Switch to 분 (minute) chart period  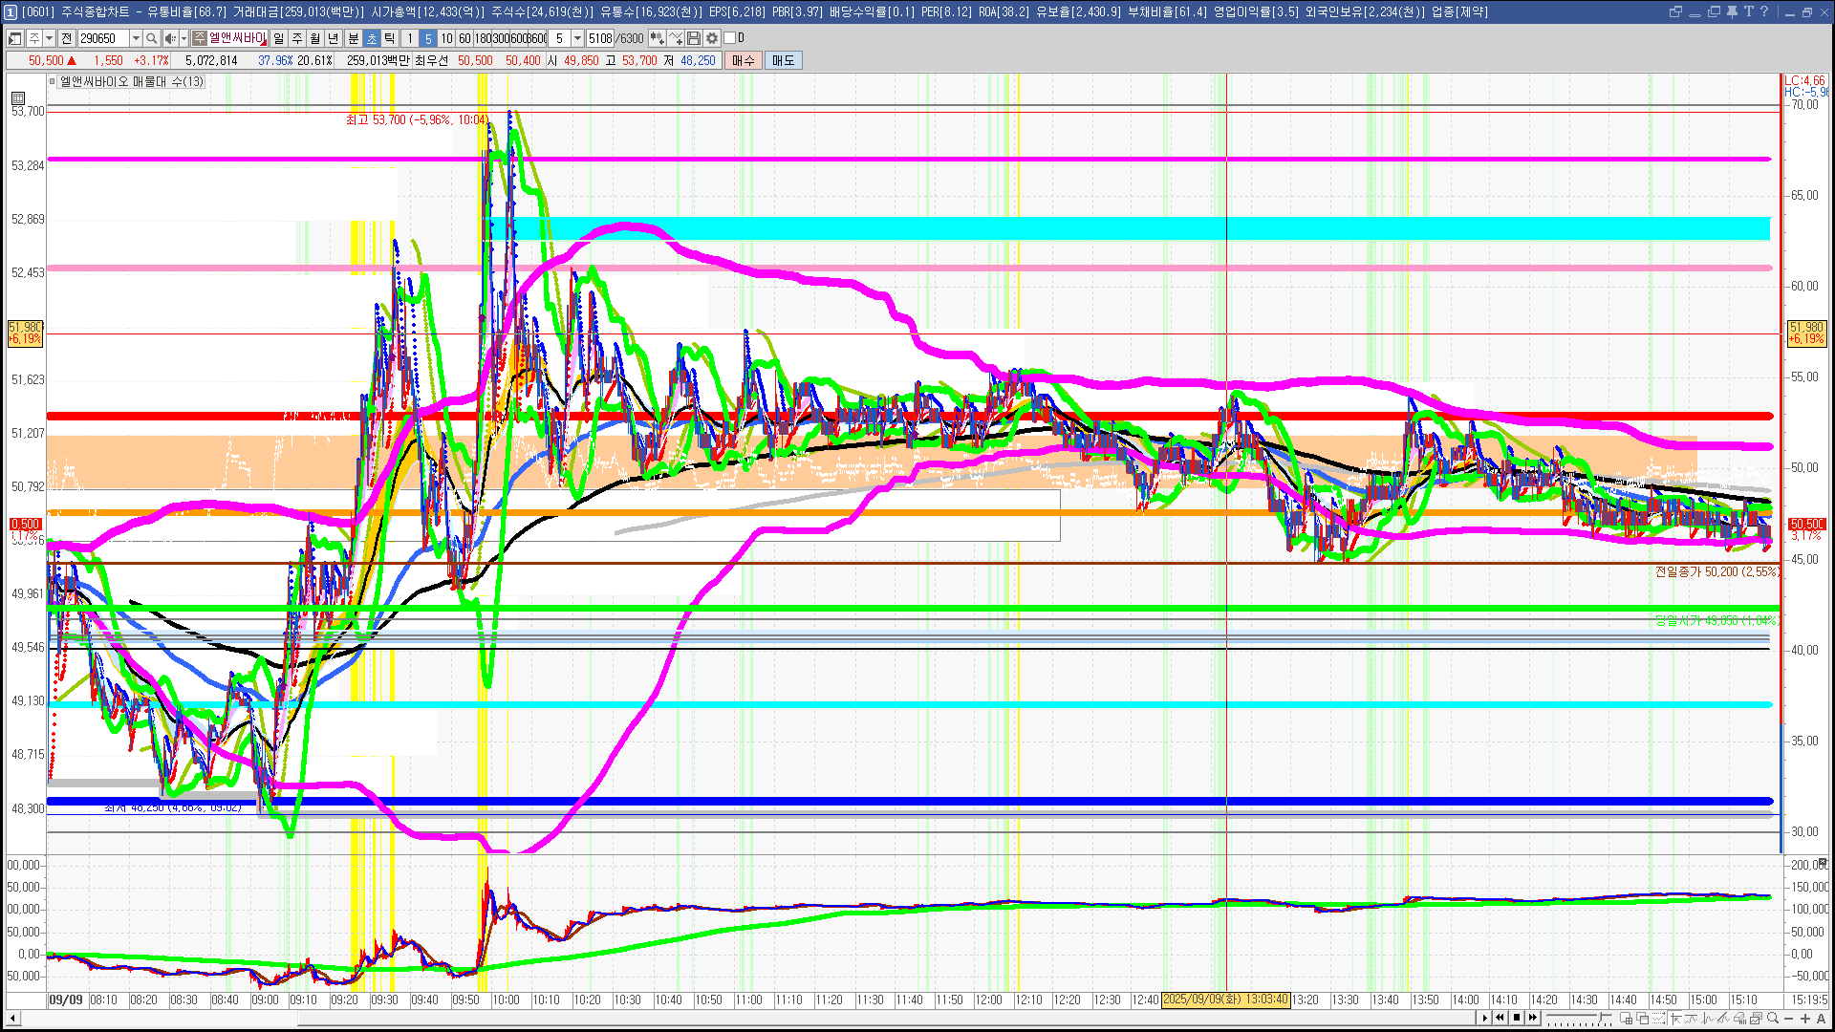coord(353,38)
